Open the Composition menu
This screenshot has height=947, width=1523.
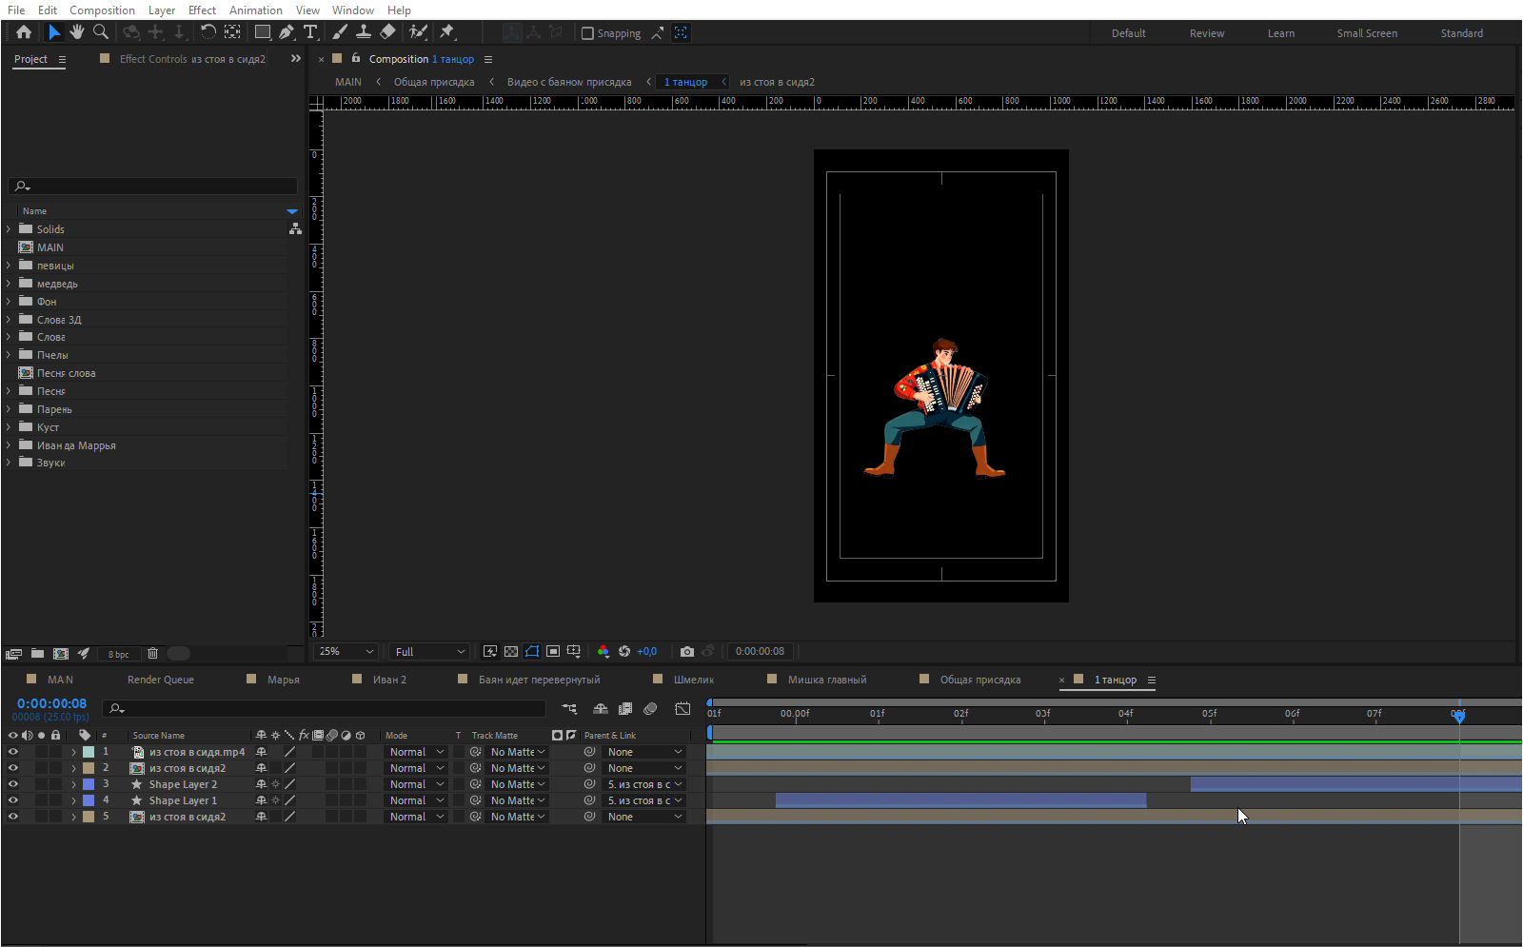point(102,10)
